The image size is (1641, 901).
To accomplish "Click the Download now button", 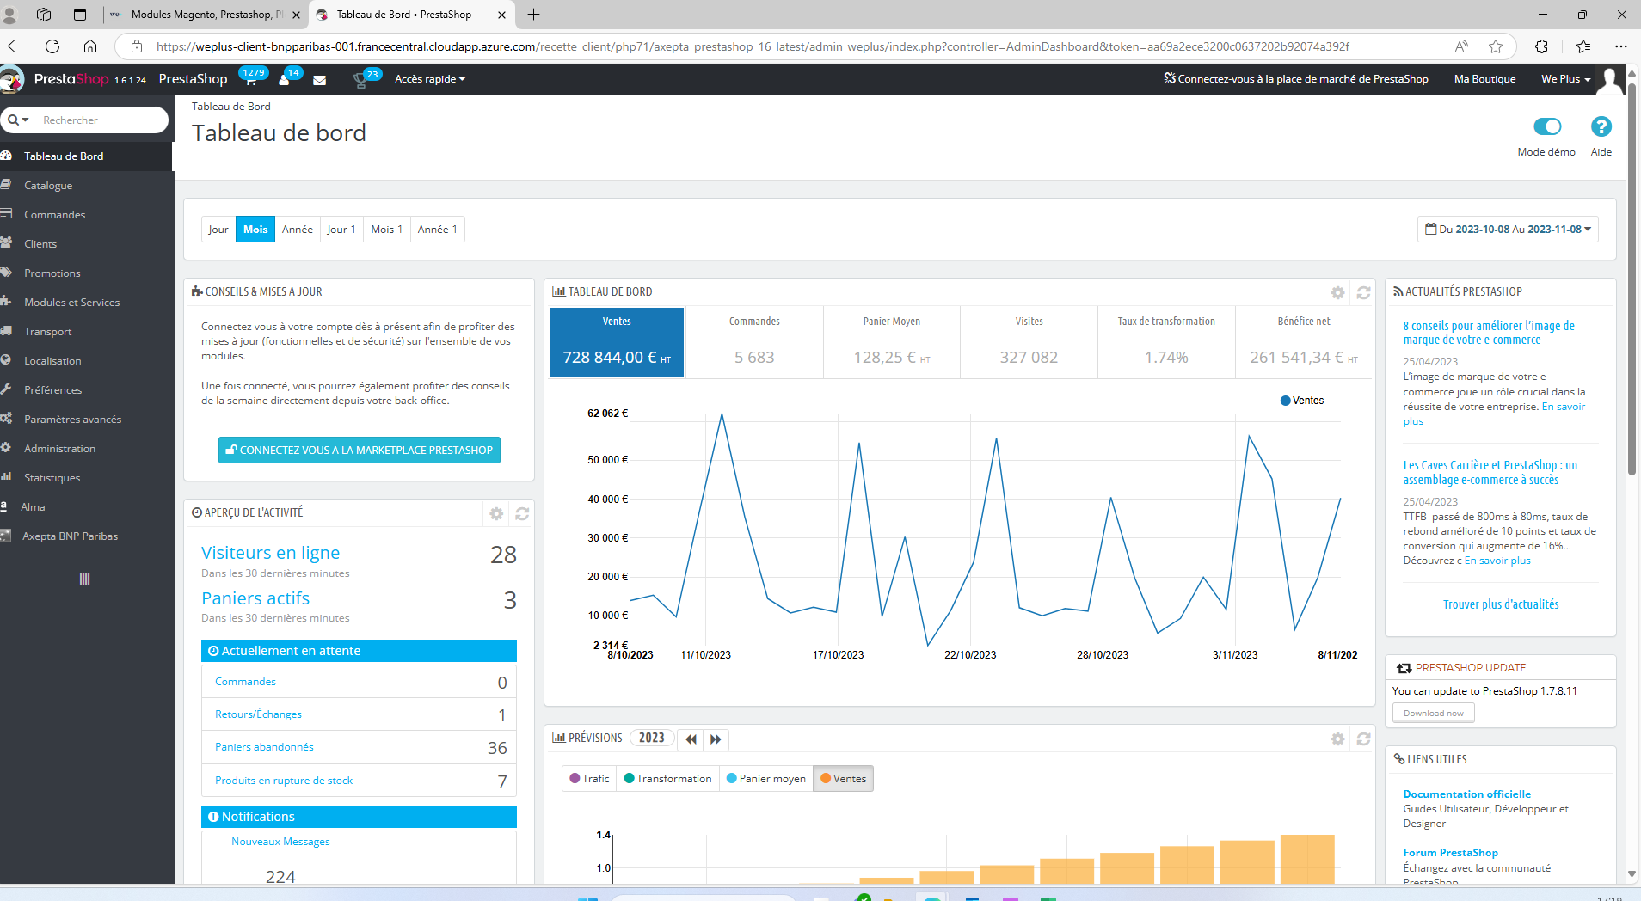I will [x=1433, y=714].
